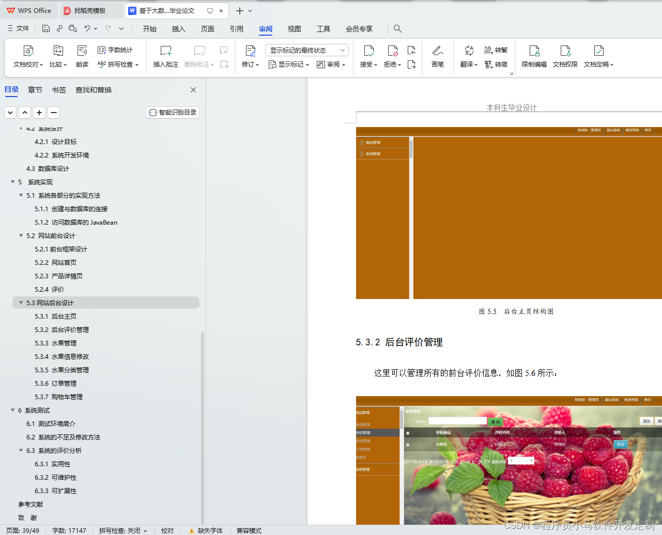
Task: Click the 审阅 review pane button
Action: pos(331,65)
